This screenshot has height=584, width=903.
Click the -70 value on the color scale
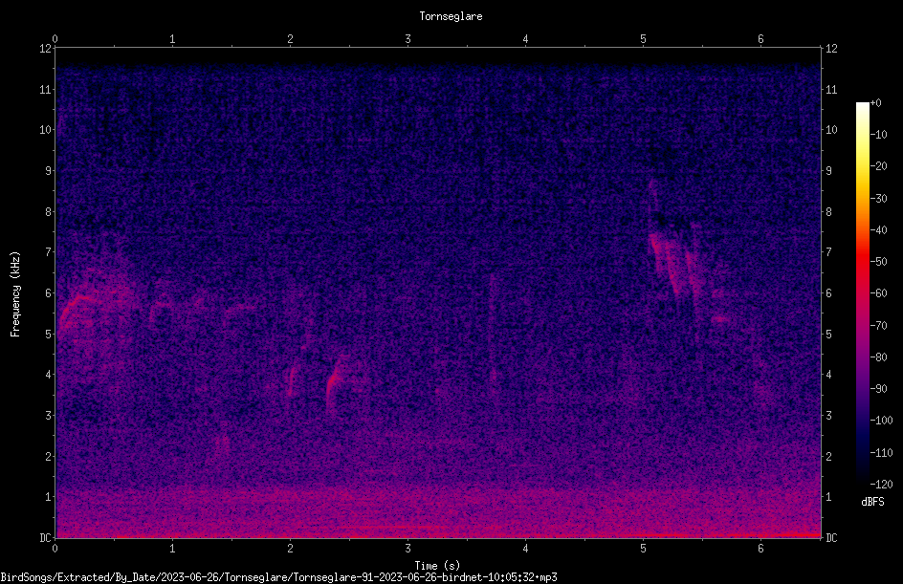[x=878, y=326]
